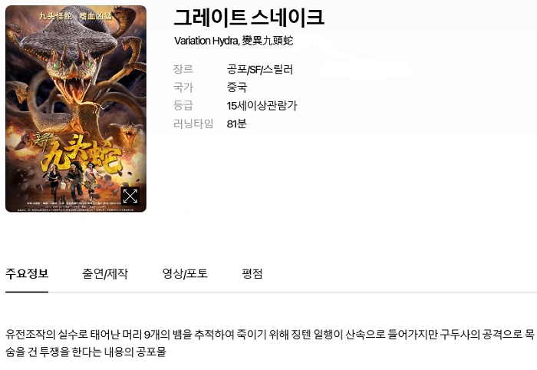Screen dimensions: 537x370
Task: Go to the 평점 ratings tab
Action: tap(252, 274)
